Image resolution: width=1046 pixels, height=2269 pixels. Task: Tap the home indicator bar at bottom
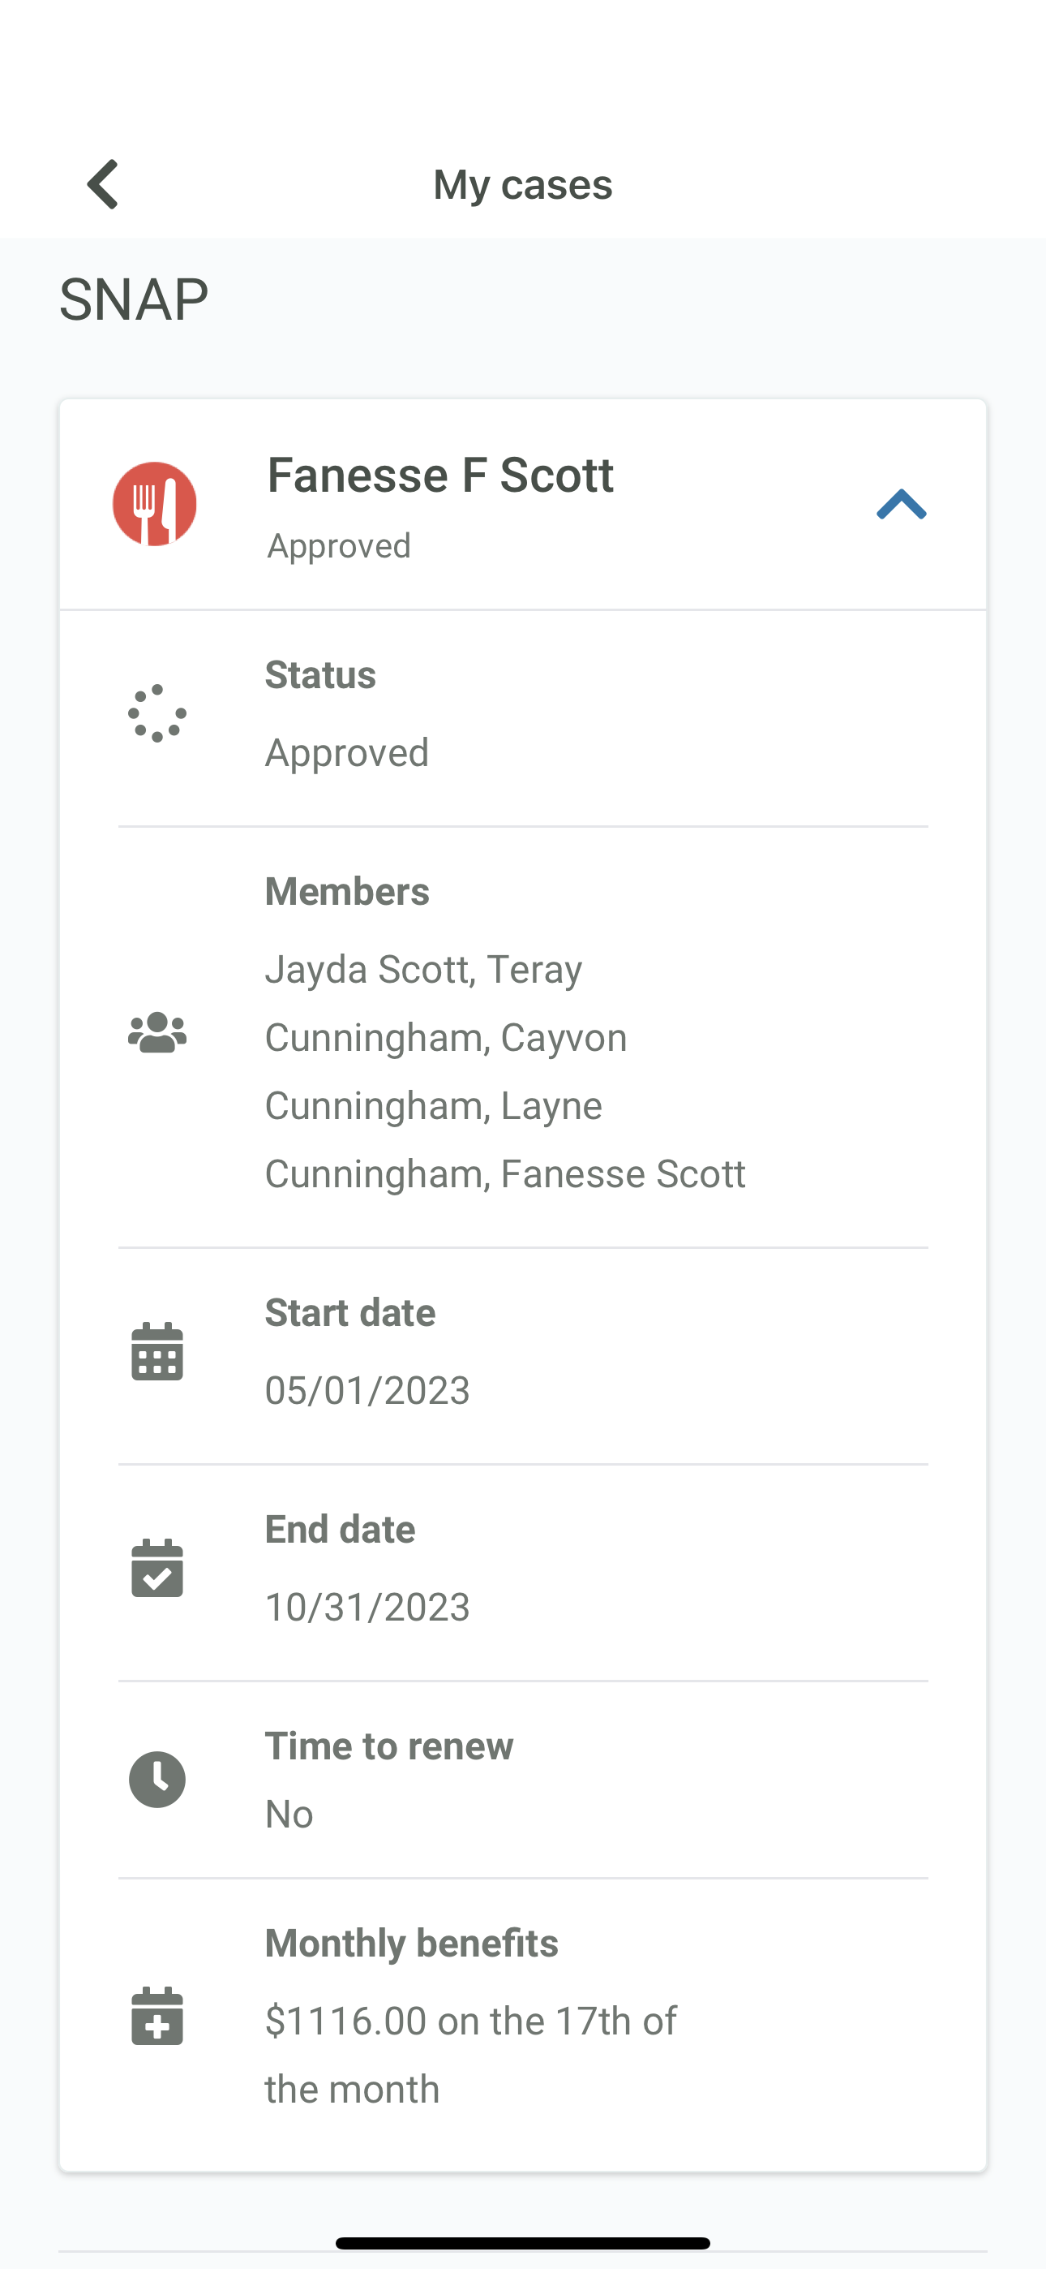(523, 2242)
